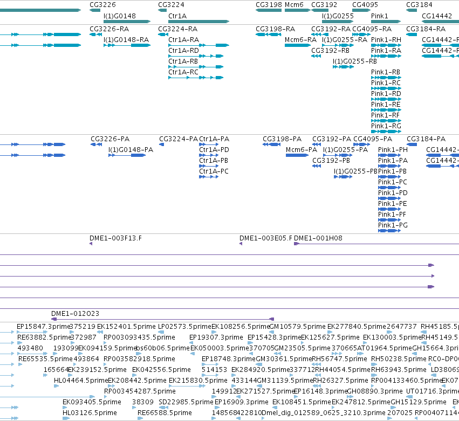Open the EP19307.3prime EST label

tap(216, 337)
